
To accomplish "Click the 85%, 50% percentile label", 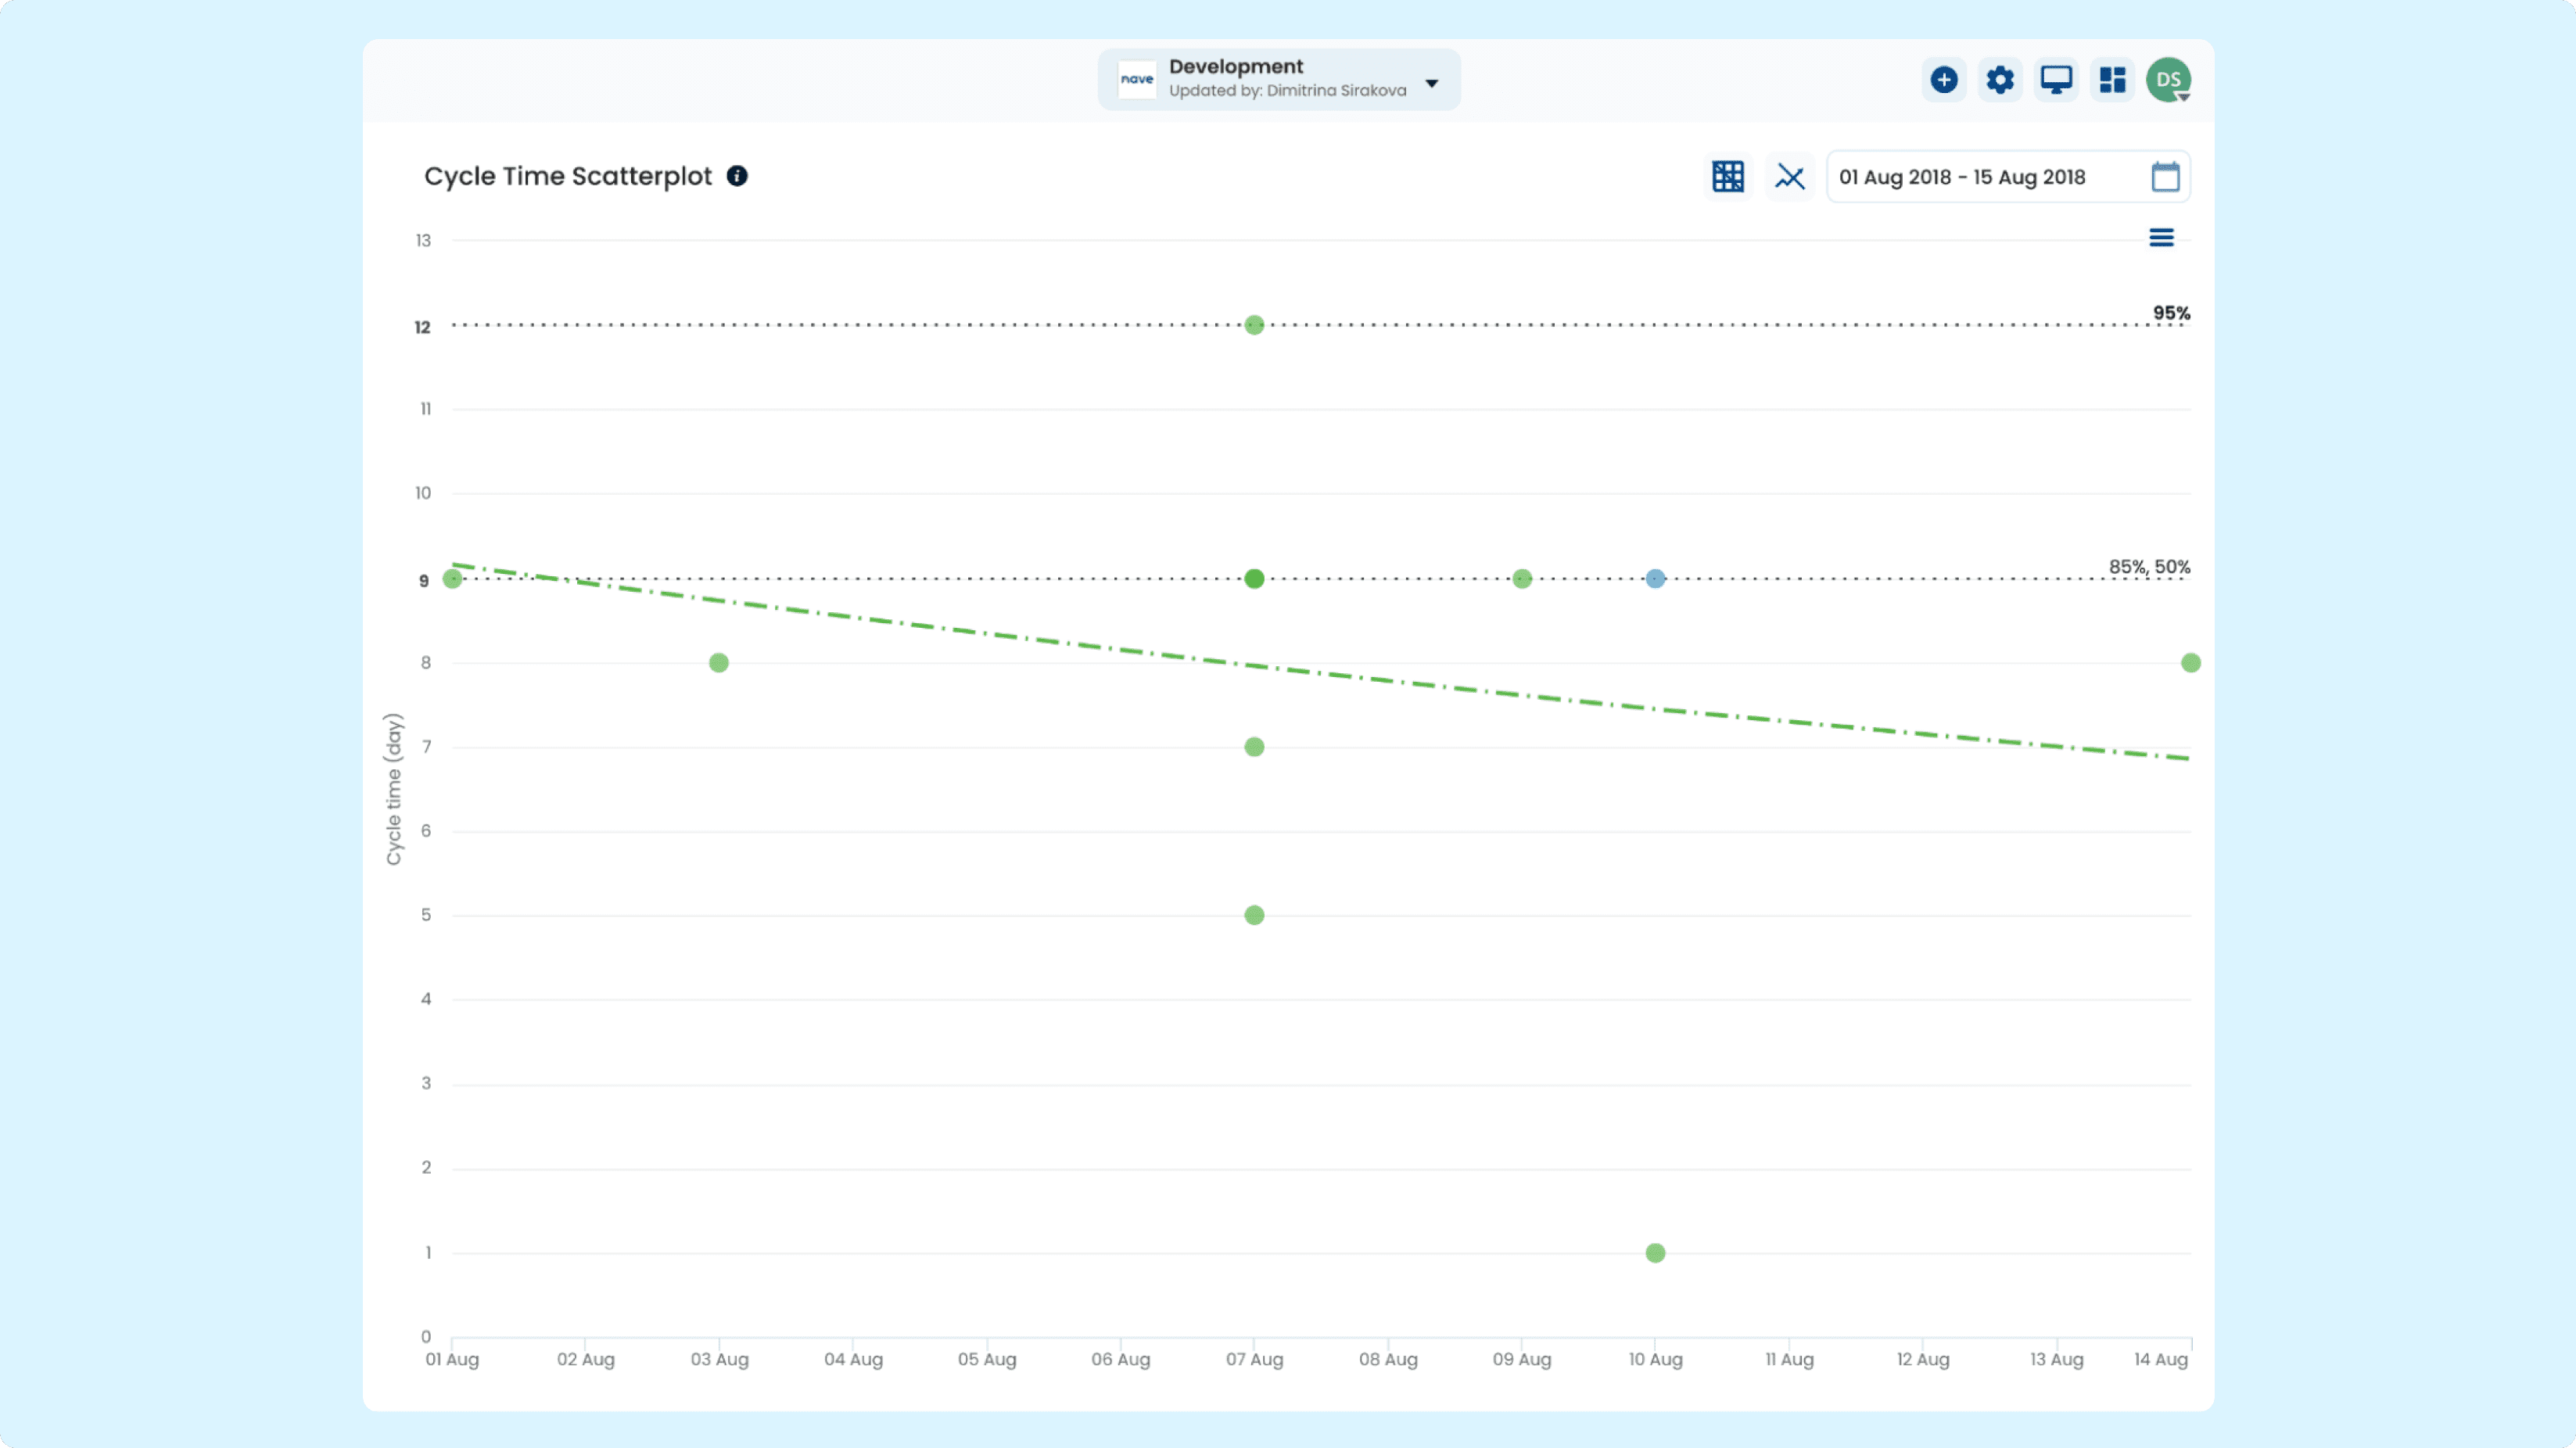I will click(x=2149, y=567).
